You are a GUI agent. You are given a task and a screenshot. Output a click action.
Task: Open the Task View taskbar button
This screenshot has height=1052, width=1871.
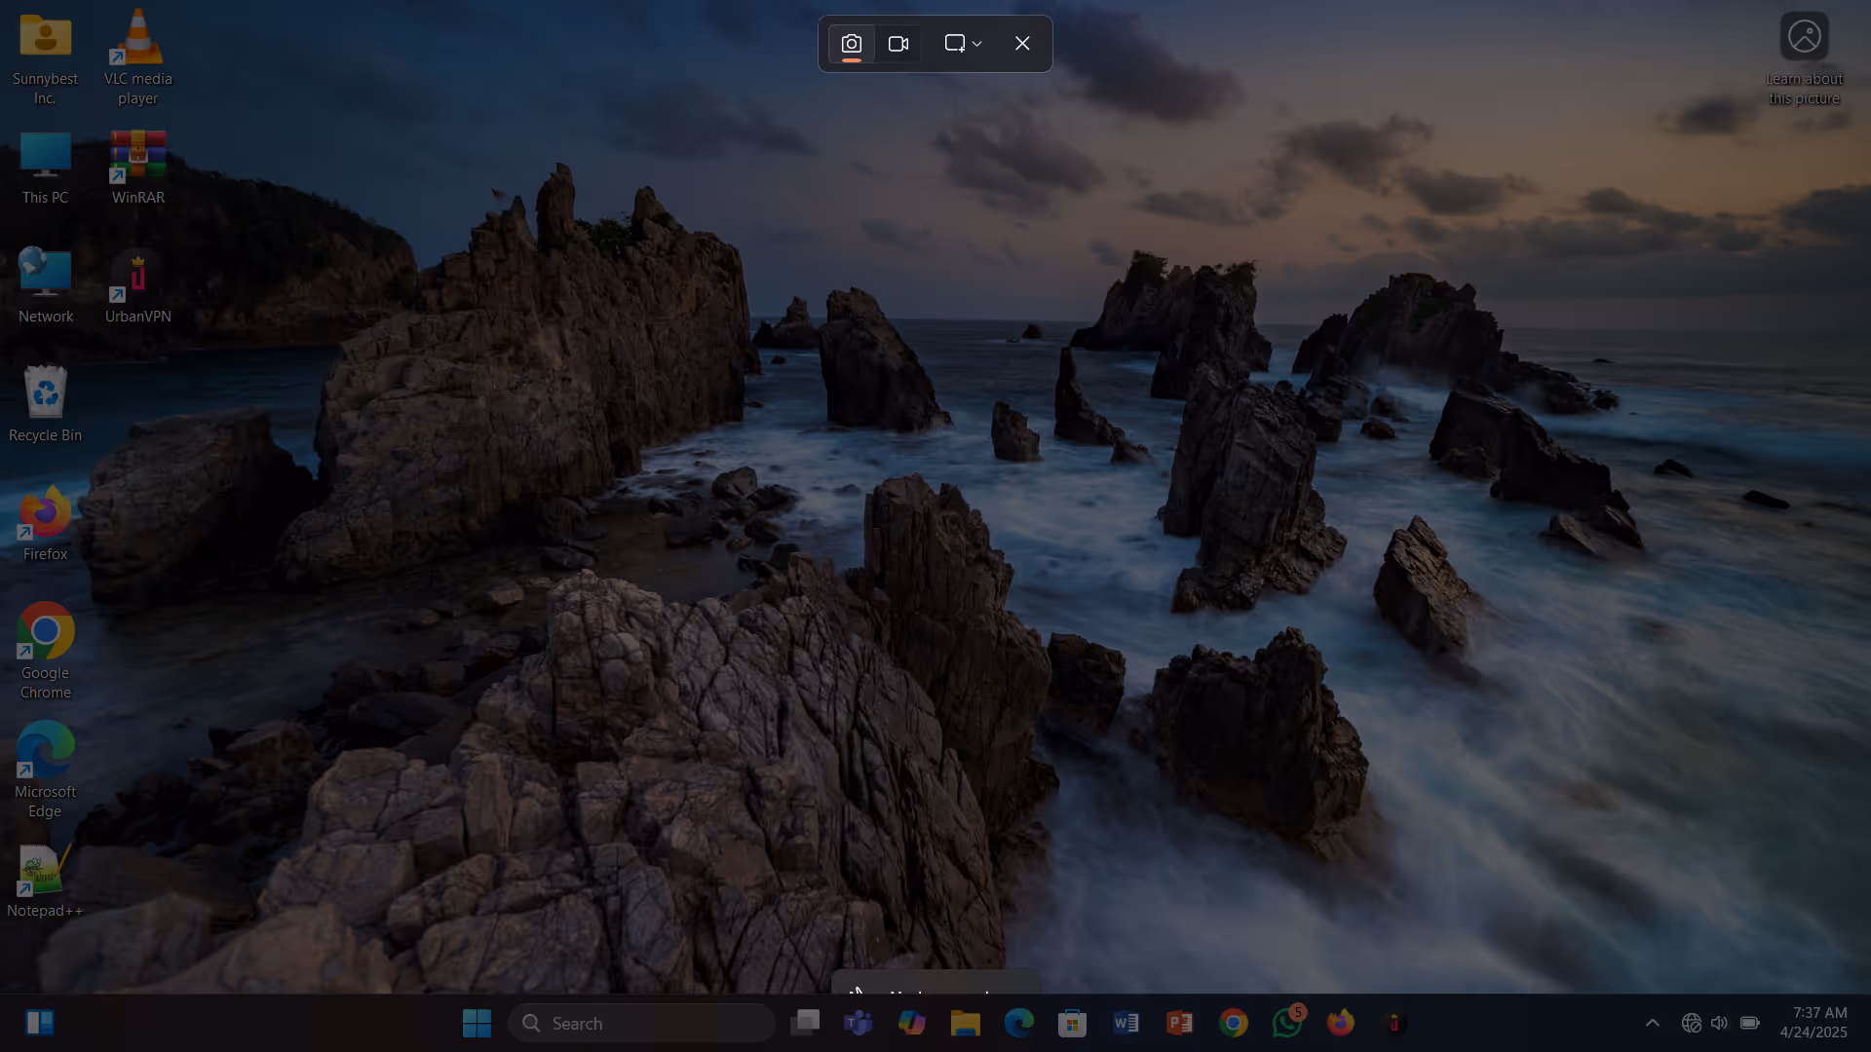805,1023
